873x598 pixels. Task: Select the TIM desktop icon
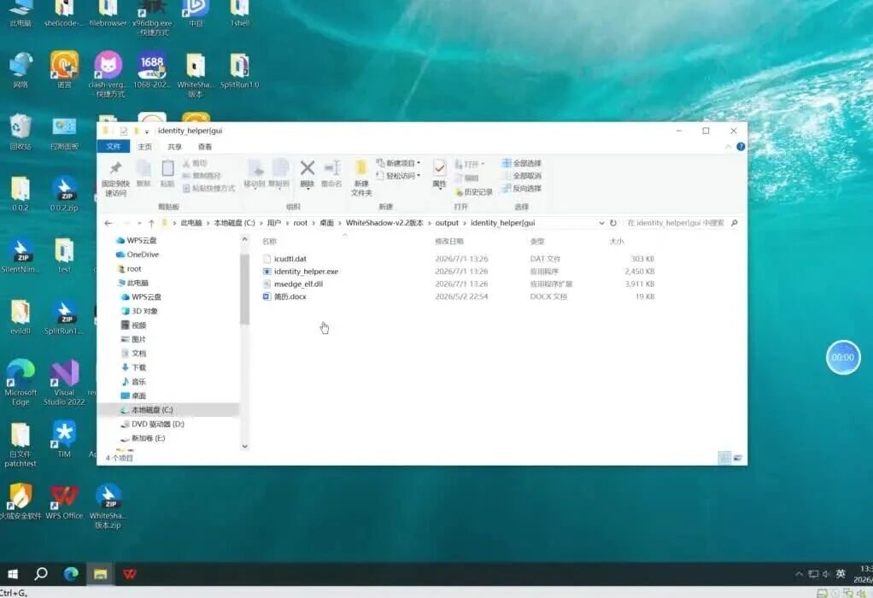click(x=64, y=439)
